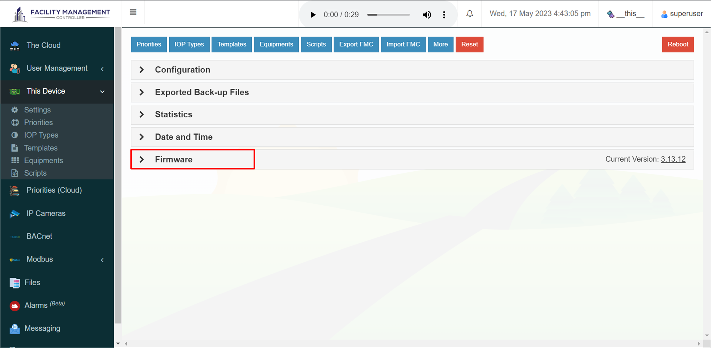The image size is (711, 348).
Task: Click the red Reboot button
Action: tap(678, 44)
